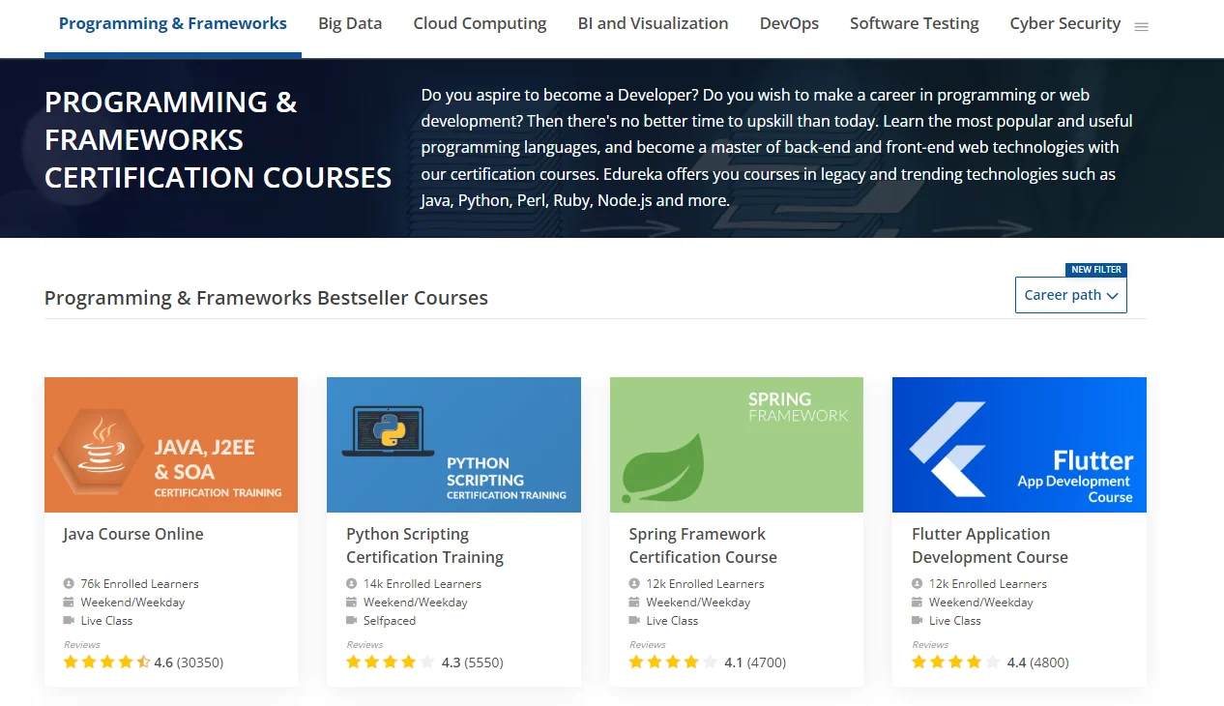Click 'Selfpaced' label on Python card
1224x706 pixels.
tap(390, 621)
